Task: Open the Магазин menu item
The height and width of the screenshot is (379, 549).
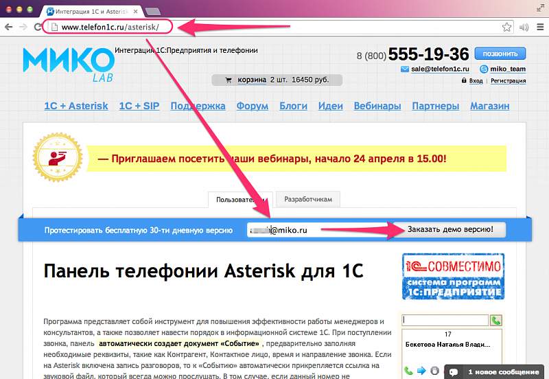Action: coord(489,106)
